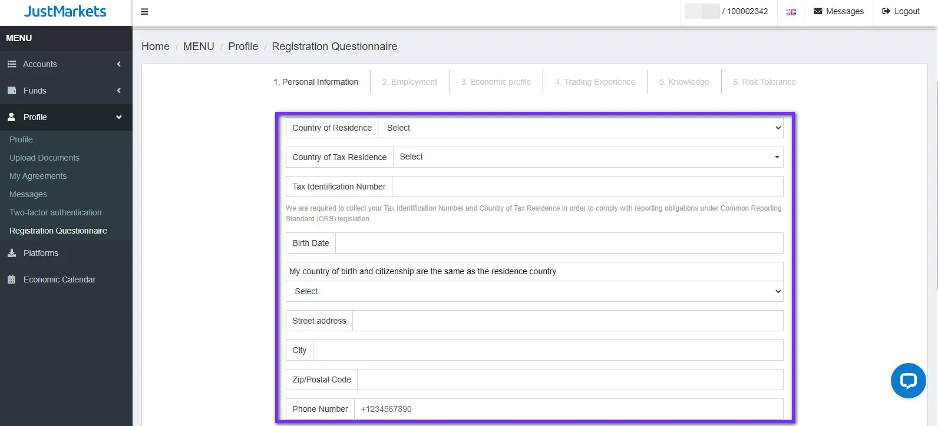
Task: Click the Platforms download icon
Action: [12, 253]
